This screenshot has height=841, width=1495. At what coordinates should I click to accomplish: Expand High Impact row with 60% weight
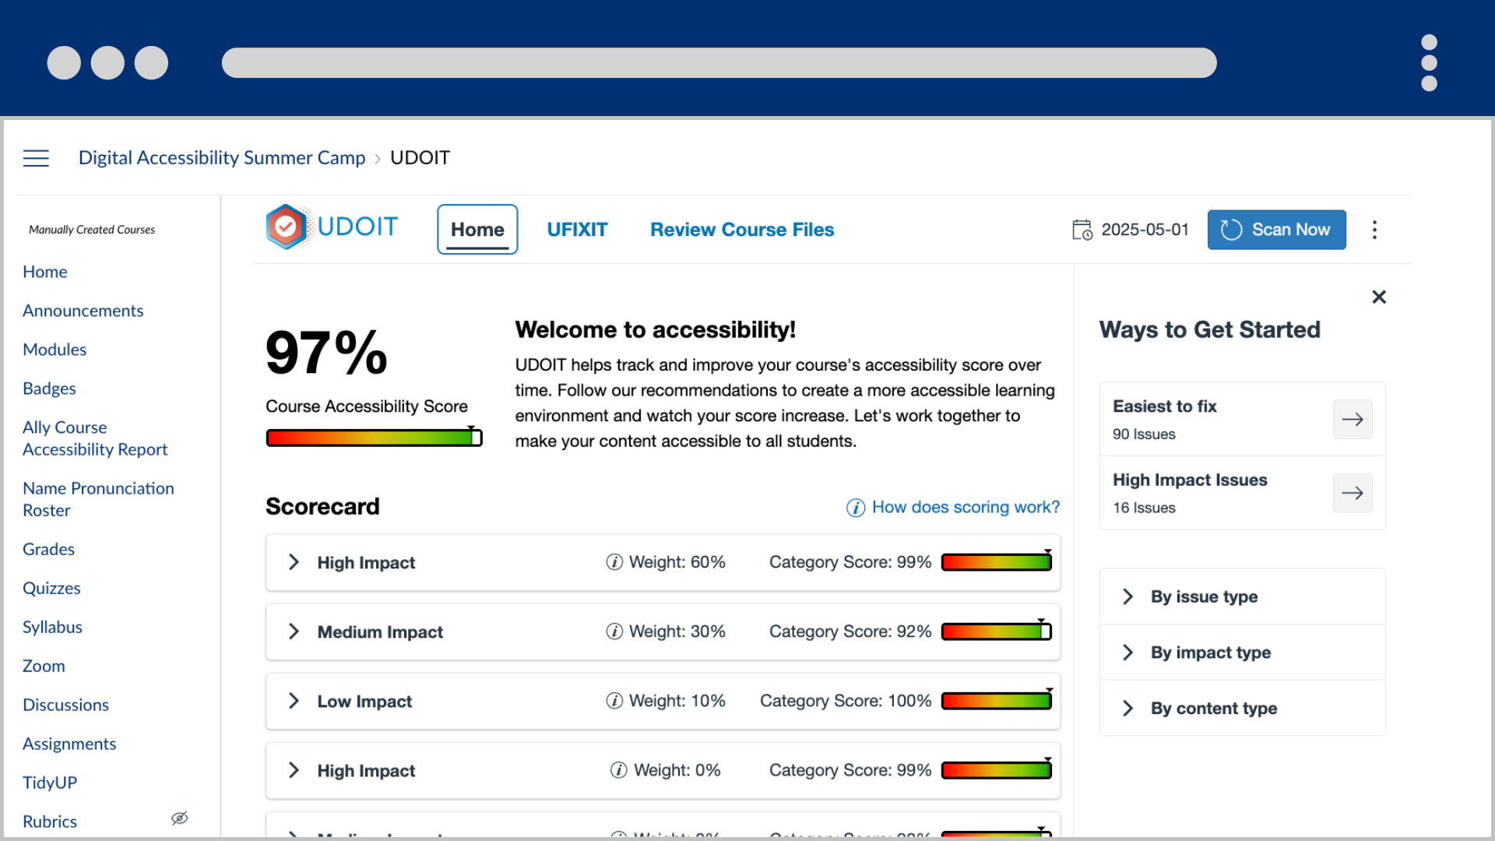coord(294,562)
